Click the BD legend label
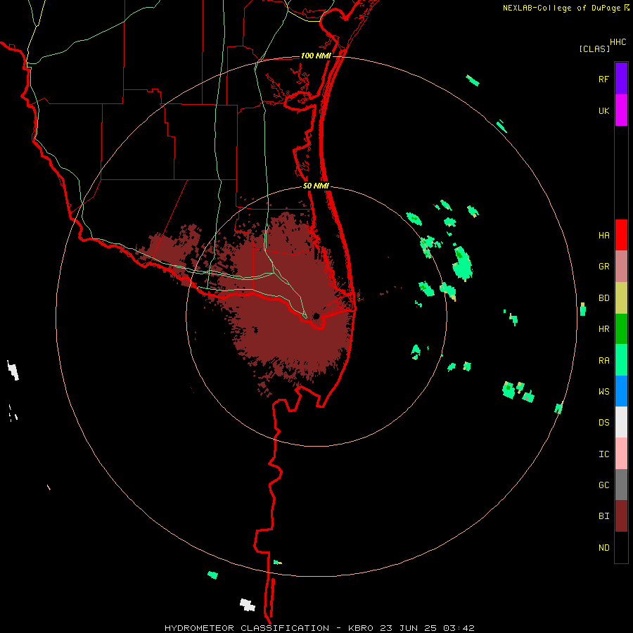Viewport: 633px width, 633px height. 603,298
